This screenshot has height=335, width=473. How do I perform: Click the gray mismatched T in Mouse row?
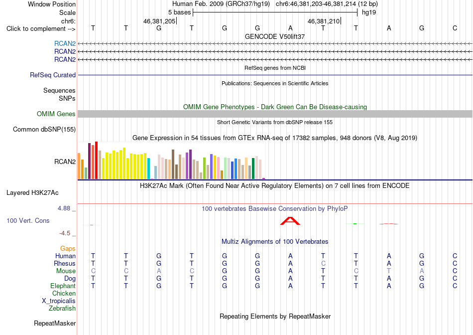click(389, 271)
